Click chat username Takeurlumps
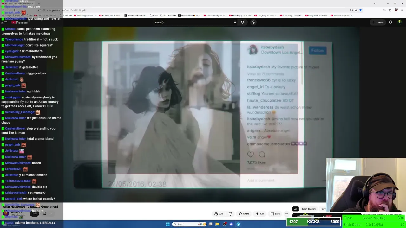The width and height of the screenshot is (406, 228). click(14, 39)
